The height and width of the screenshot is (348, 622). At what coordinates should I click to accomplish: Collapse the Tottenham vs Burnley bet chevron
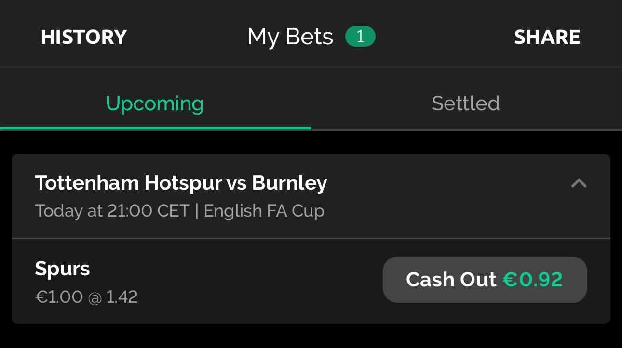point(579,183)
